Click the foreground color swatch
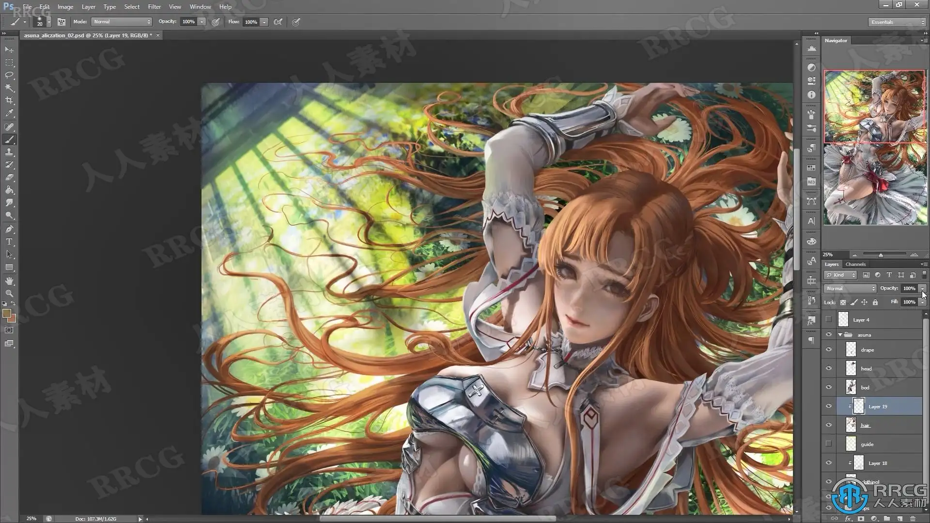 [6, 314]
